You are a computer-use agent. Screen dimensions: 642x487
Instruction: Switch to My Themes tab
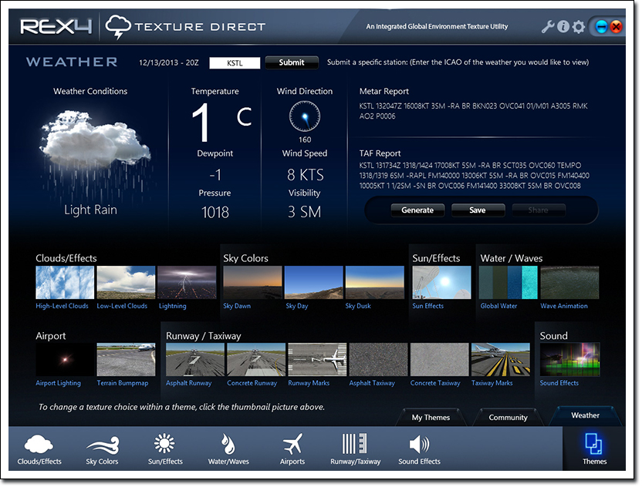pos(431,418)
